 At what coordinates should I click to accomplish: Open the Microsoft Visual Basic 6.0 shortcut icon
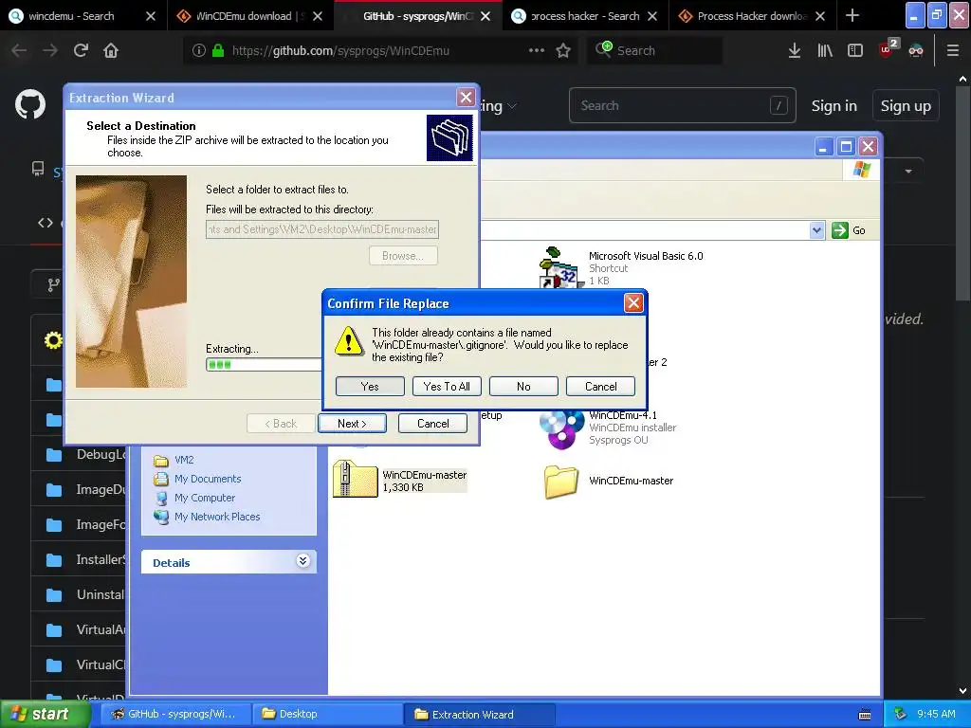pyautogui.click(x=560, y=267)
